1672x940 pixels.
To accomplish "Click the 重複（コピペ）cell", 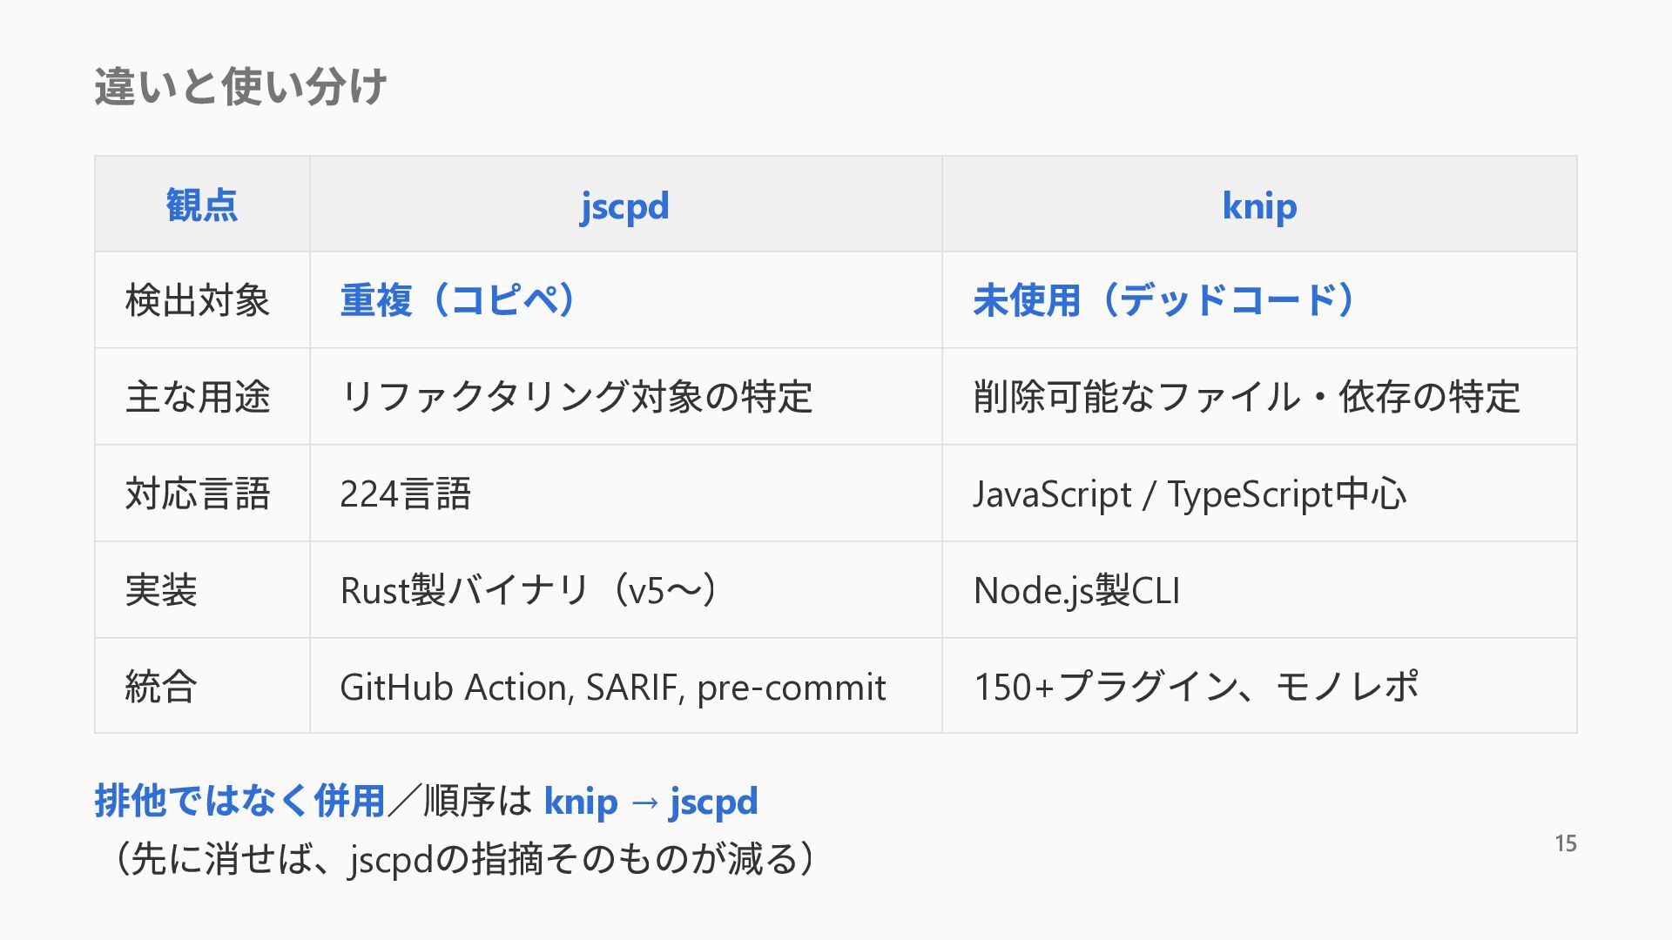I will click(625, 300).
